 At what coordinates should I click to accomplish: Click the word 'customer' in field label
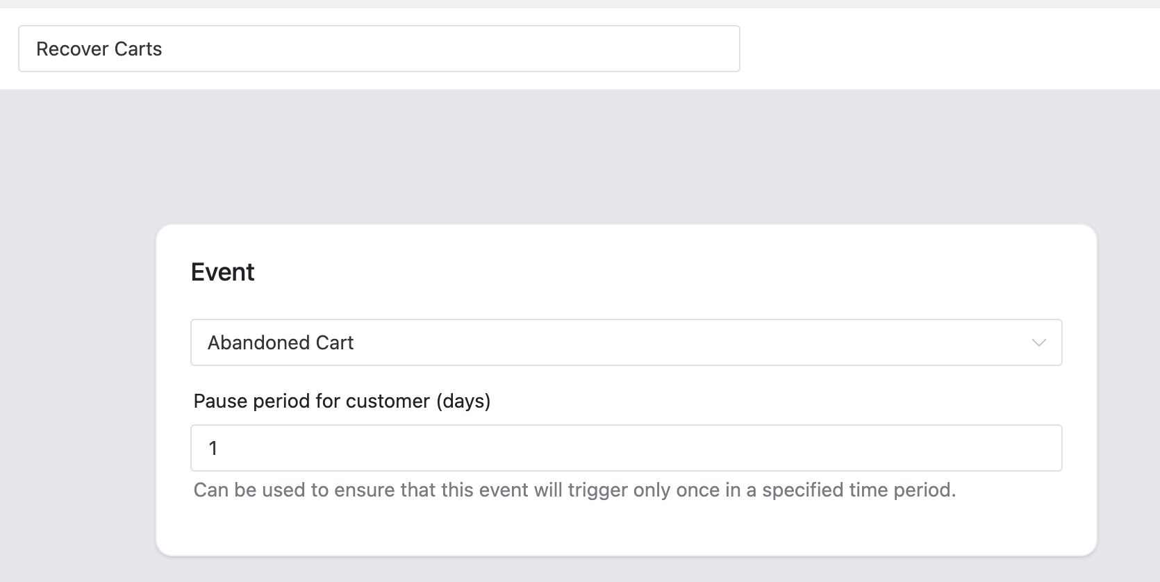(x=388, y=401)
